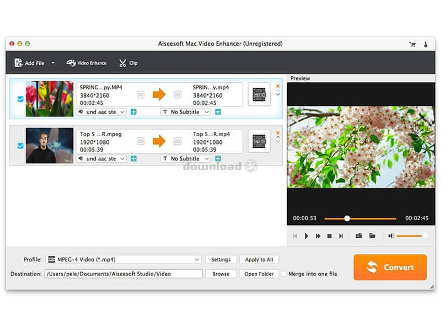441x331 pixels.
Task: Open subtitle dropdown for SPRING video
Action: tap(186, 112)
